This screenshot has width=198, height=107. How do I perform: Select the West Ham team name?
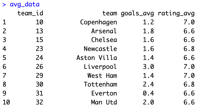102,76
